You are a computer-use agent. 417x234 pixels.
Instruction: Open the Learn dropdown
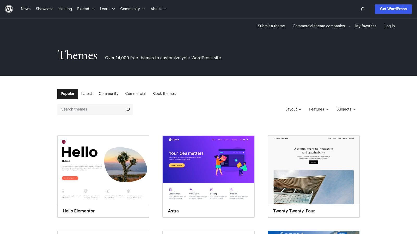pyautogui.click(x=107, y=9)
